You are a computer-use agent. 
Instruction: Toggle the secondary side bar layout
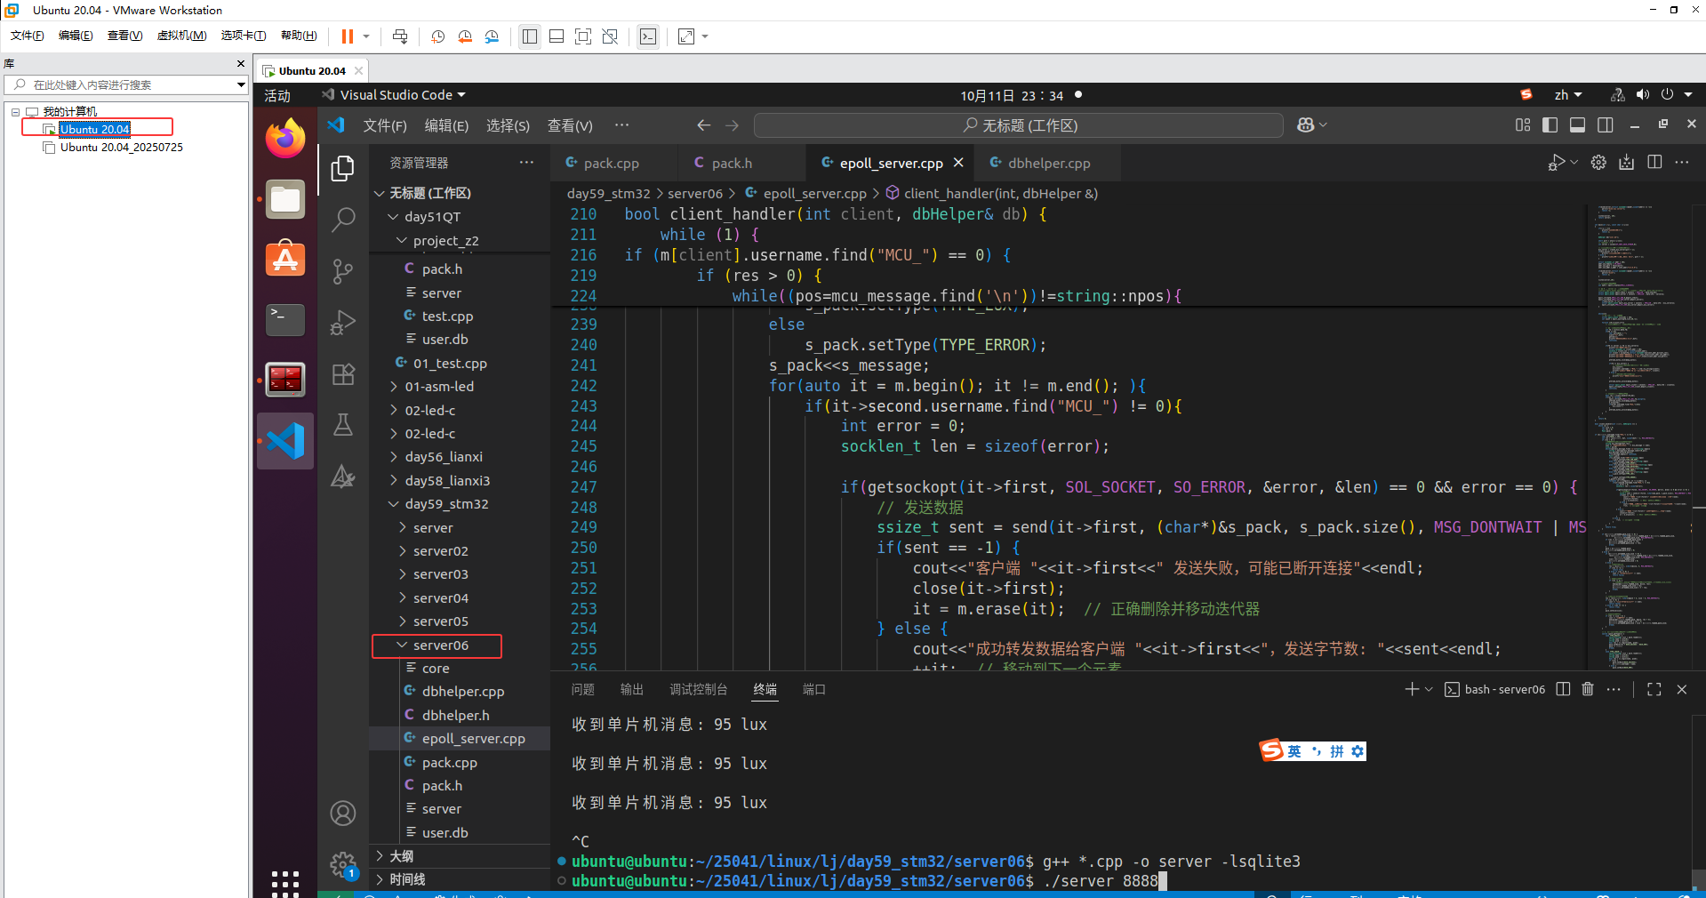pos(1606,125)
